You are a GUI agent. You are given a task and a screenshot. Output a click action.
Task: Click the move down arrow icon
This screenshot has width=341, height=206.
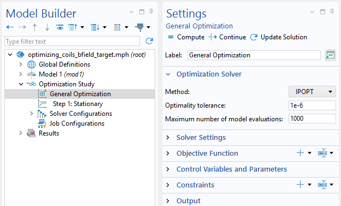pos(47,27)
